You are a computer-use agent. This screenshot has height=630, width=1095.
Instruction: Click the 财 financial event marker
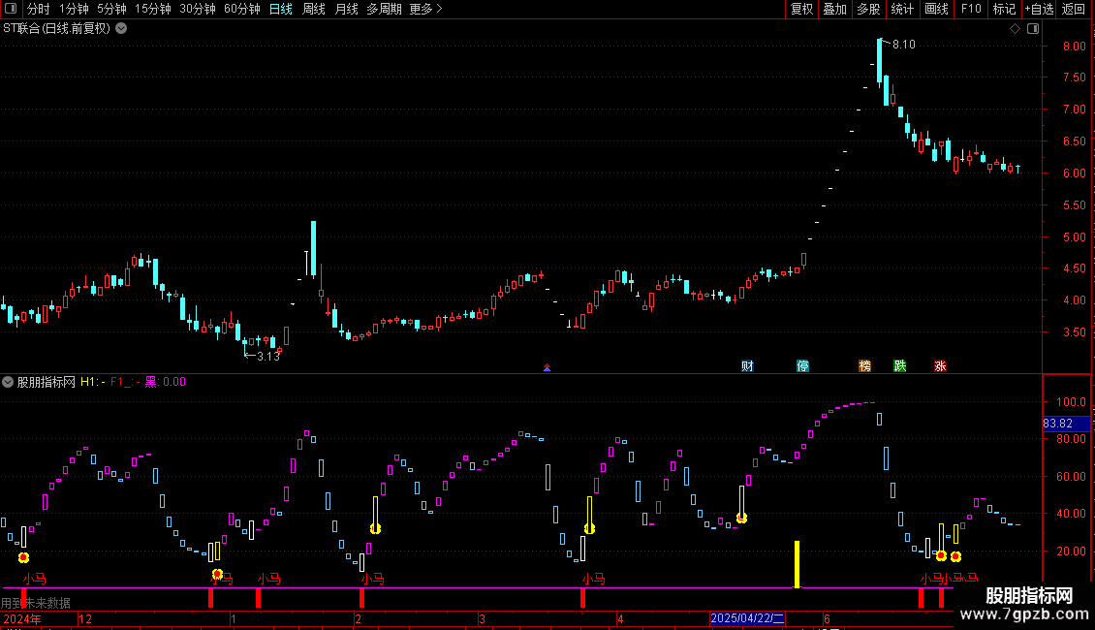point(747,366)
